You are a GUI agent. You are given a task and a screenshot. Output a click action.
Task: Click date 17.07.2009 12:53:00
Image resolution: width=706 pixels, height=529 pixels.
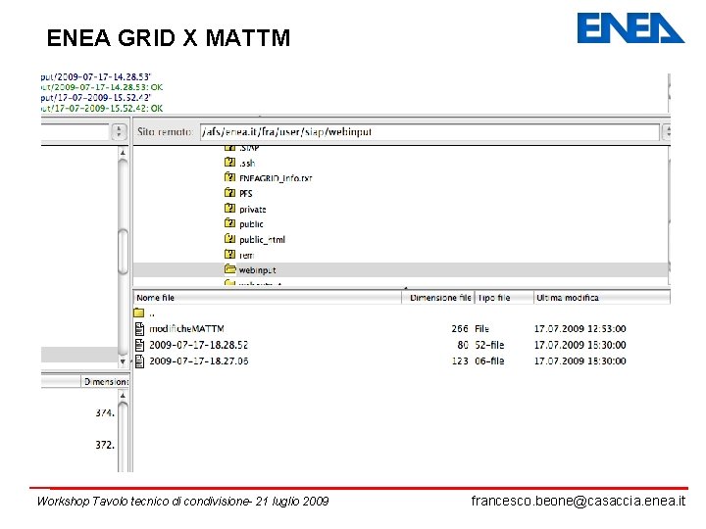(x=580, y=329)
